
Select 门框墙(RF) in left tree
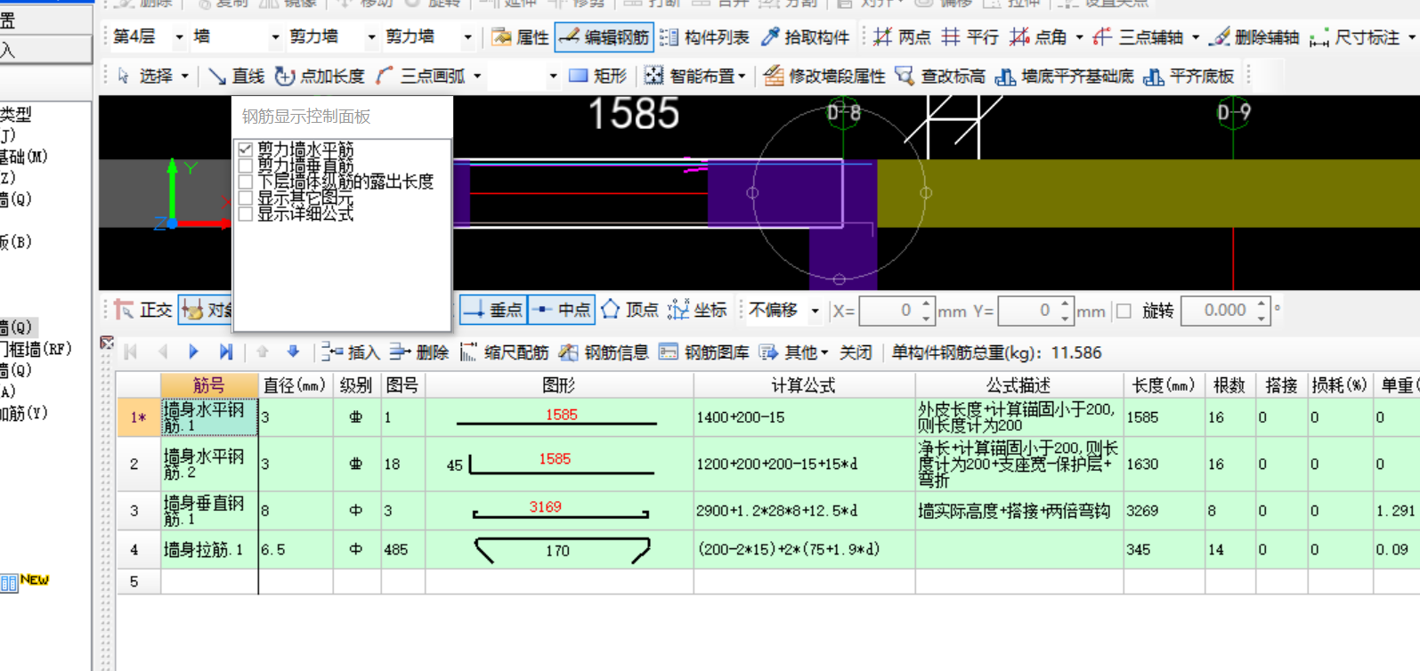(x=36, y=349)
